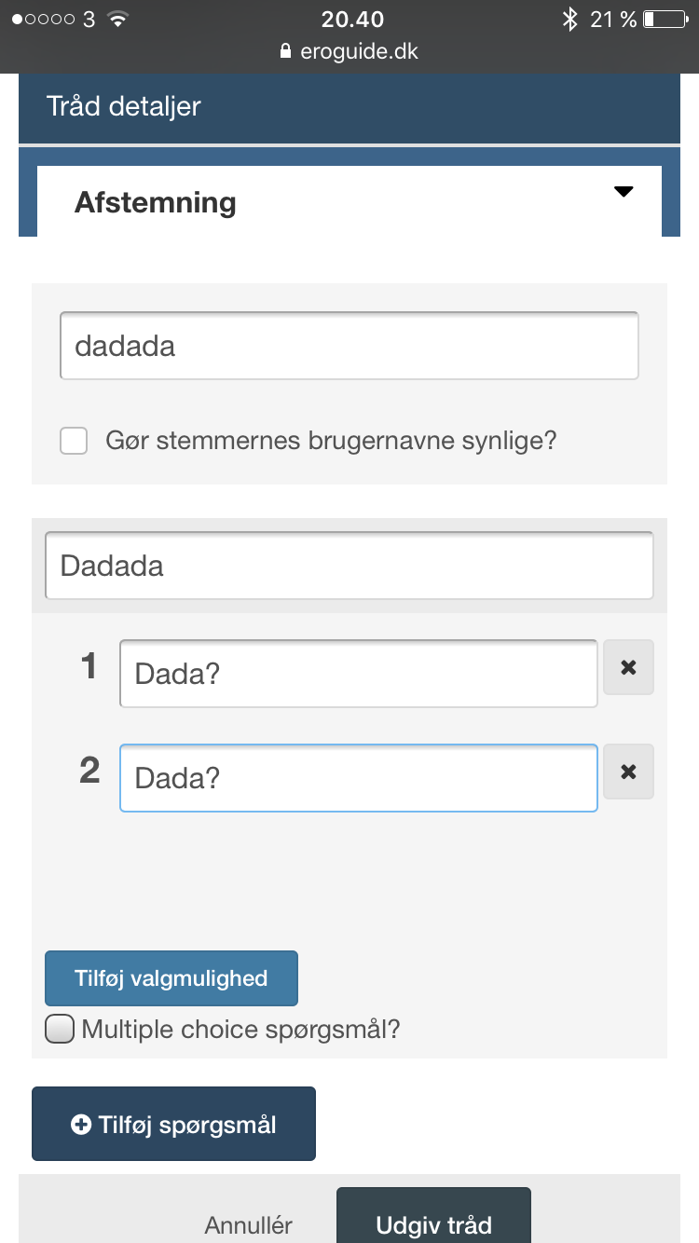Viewport: 699px width, 1243px height.
Task: Check Multiple choice spørgsmål checkbox
Action: 59,1030
